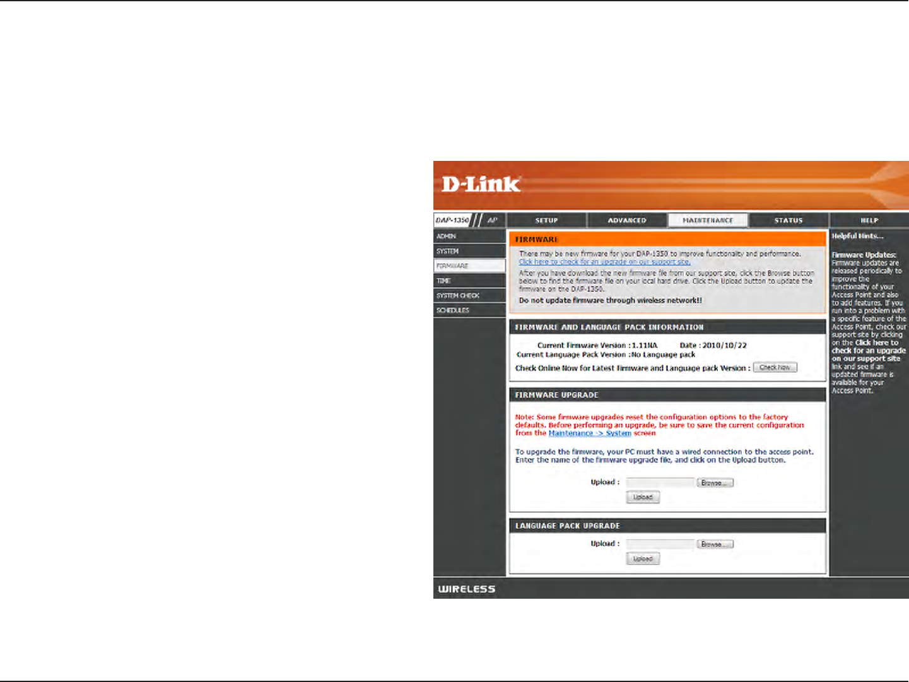Click the 'Do not update firmware through wireless network' warning
Screen dimensions: 909x682
click(611, 301)
